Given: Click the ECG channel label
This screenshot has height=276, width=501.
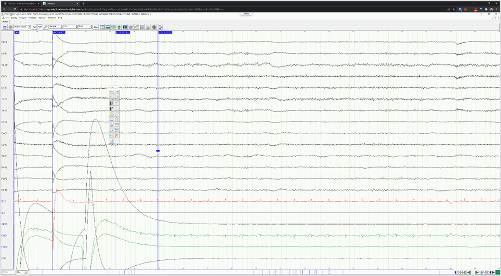Looking at the screenshot, I should 4,201.
